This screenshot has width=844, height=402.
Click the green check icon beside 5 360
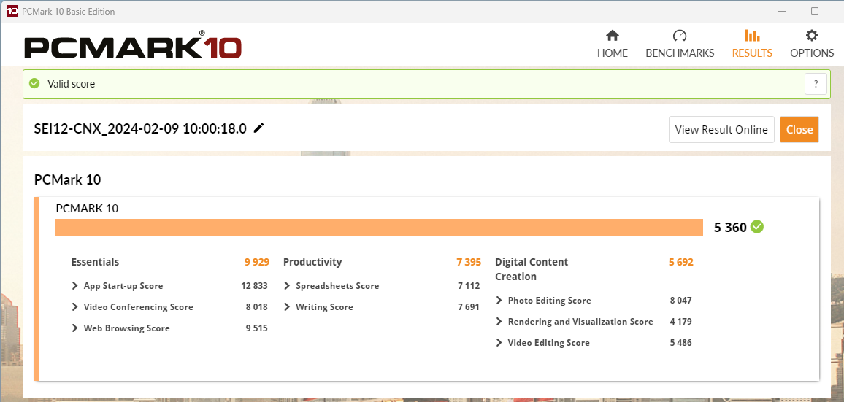[757, 227]
